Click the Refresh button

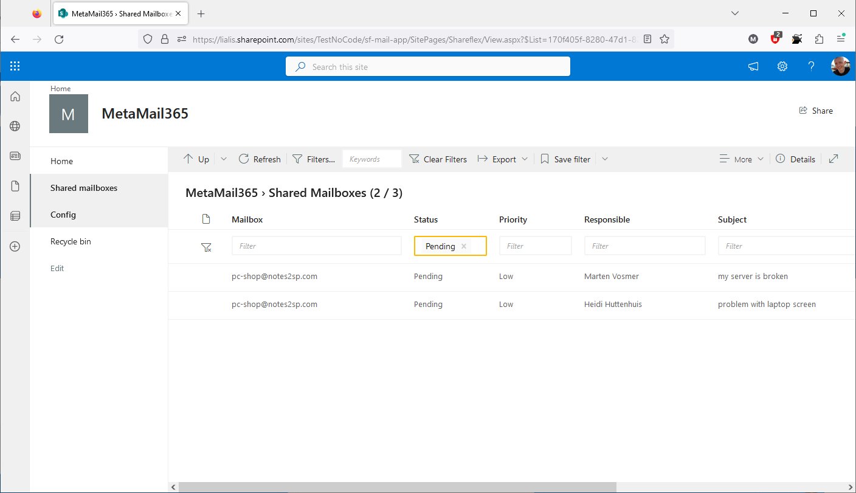(260, 159)
